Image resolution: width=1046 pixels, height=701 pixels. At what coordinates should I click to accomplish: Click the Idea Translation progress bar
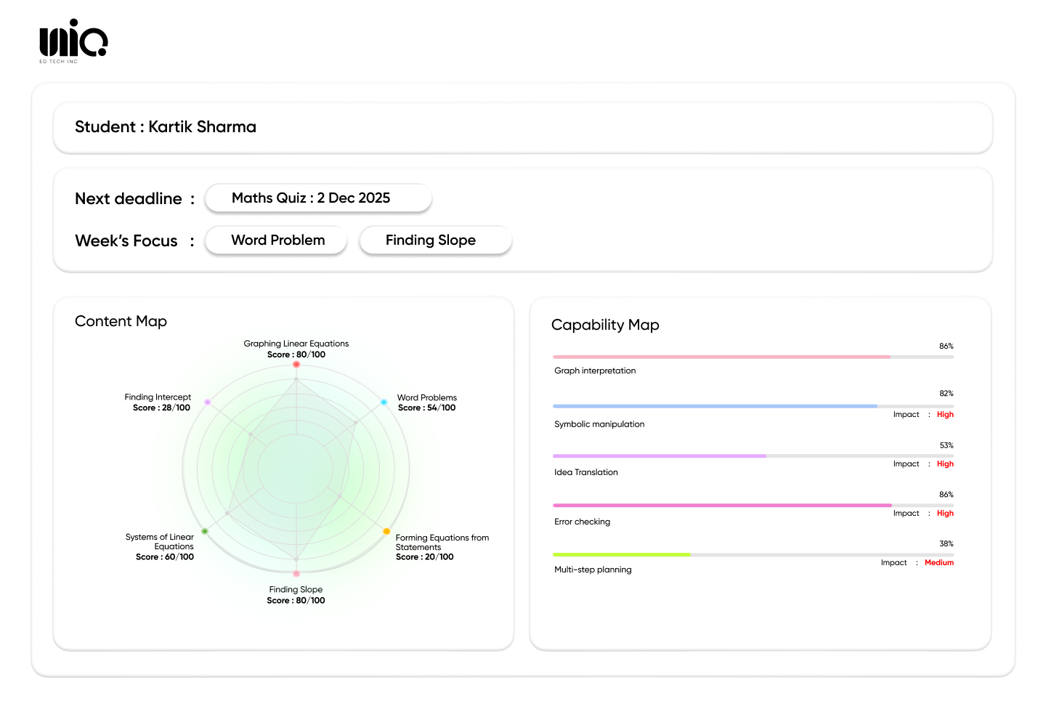753,456
